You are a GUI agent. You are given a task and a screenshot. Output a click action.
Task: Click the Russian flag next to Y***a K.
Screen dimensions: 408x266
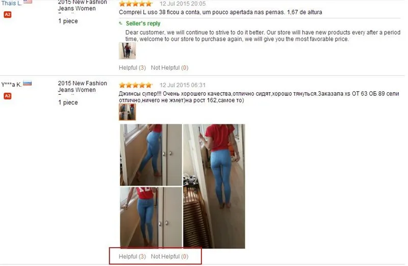click(x=28, y=83)
